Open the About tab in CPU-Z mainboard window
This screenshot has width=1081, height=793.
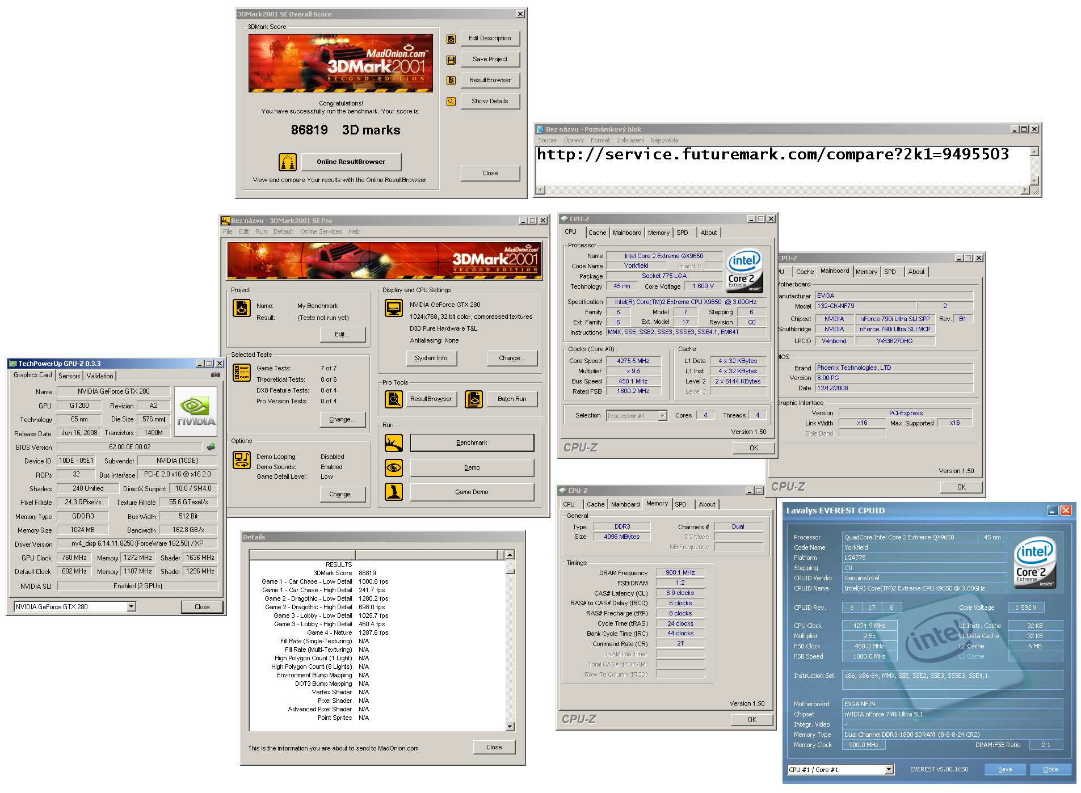click(916, 272)
